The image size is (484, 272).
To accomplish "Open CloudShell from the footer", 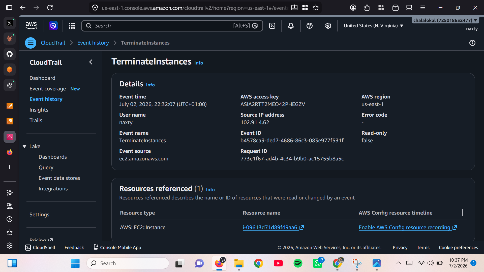I will pos(40,248).
